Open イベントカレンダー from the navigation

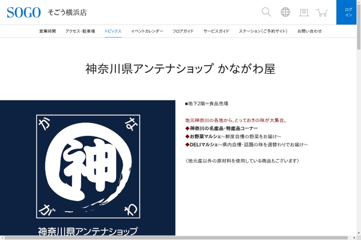147,31
